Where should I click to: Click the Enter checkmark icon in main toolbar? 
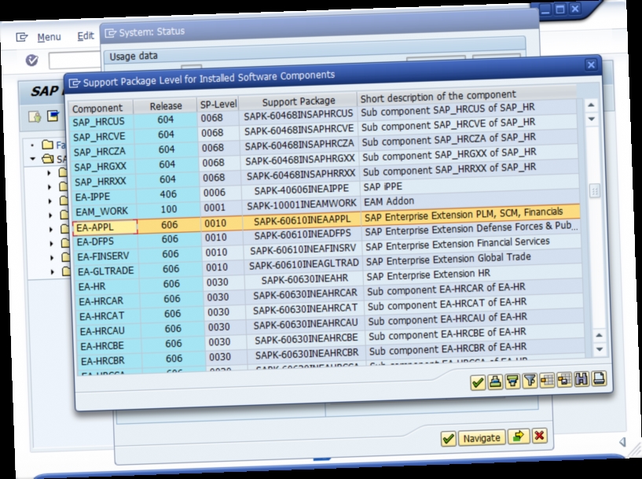[32, 61]
